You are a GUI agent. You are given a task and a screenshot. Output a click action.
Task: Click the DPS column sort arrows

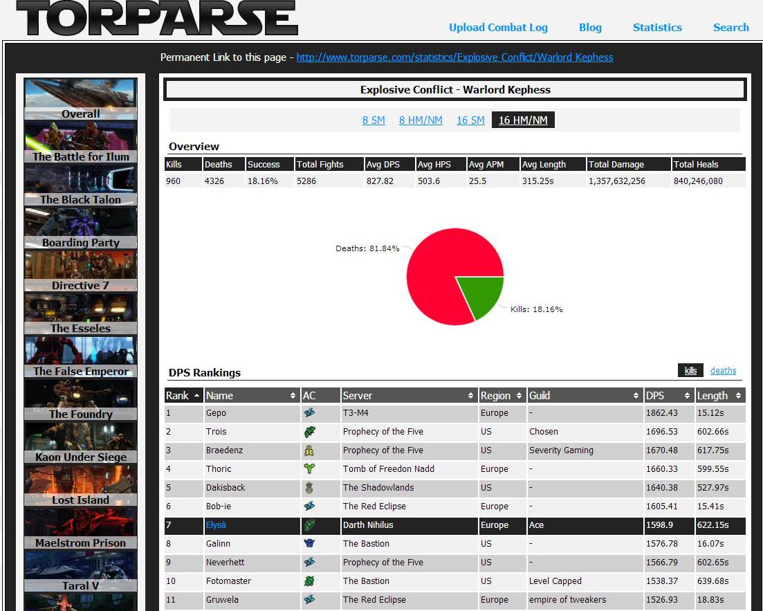pos(686,395)
